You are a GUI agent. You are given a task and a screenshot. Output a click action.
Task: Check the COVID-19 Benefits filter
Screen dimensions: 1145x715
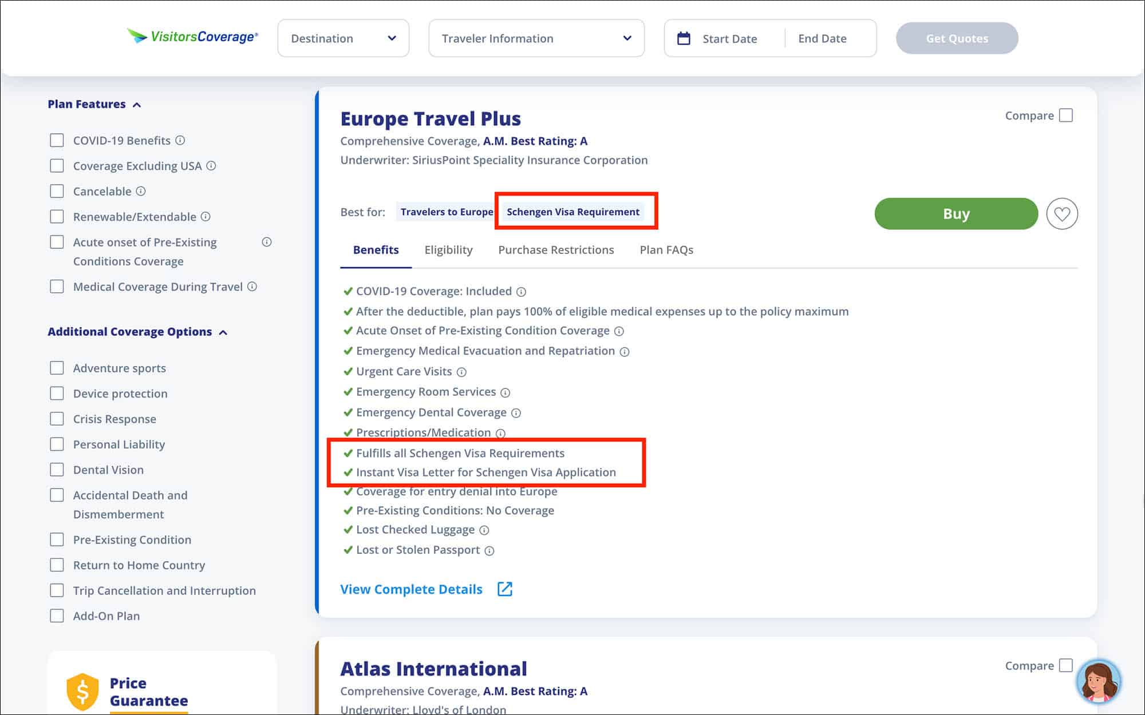point(57,140)
